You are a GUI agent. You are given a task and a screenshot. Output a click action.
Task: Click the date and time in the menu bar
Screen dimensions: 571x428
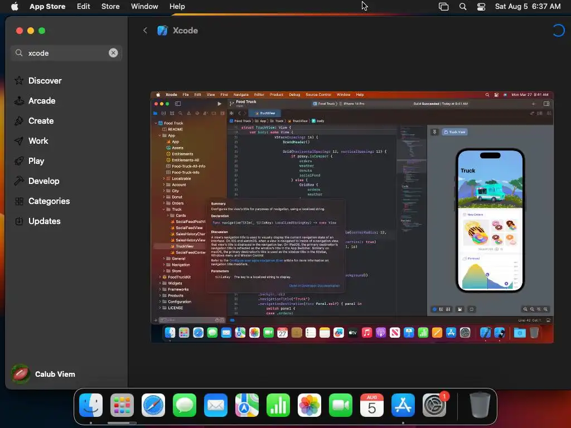point(528,6)
